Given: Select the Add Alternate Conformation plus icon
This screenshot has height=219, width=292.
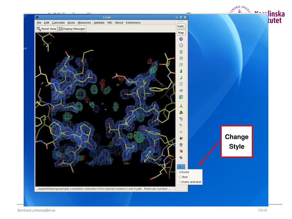Looking at the screenshot, I should pyautogui.click(x=181, y=132).
